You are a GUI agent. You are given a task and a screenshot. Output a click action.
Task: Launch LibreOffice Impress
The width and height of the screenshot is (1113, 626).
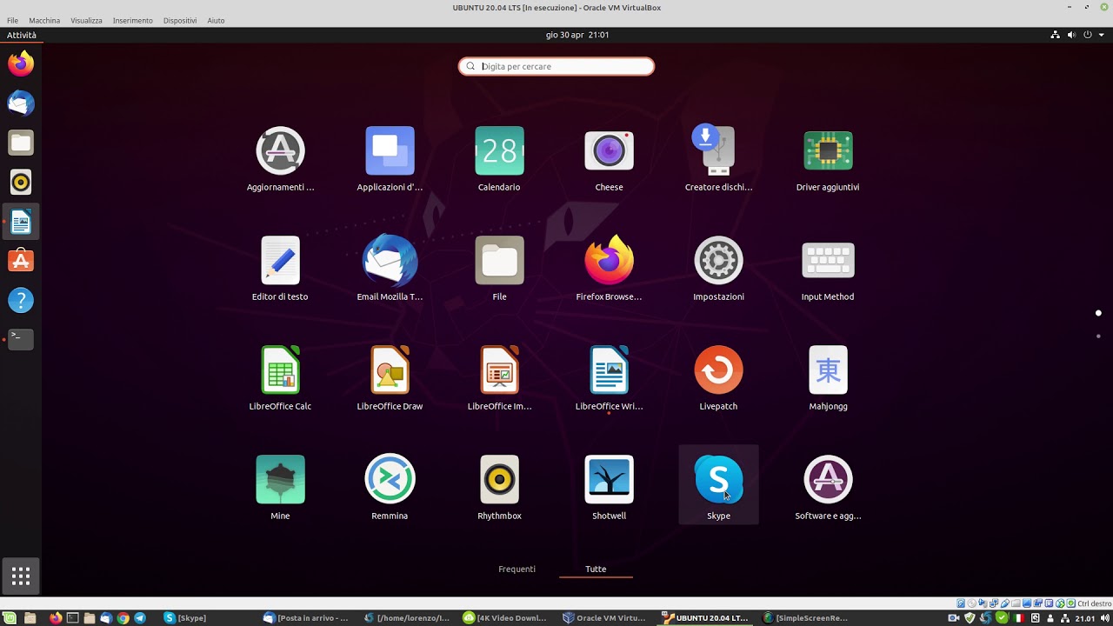(499, 377)
